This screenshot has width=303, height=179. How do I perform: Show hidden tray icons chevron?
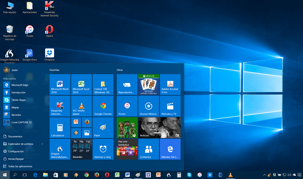pyautogui.click(x=264, y=175)
